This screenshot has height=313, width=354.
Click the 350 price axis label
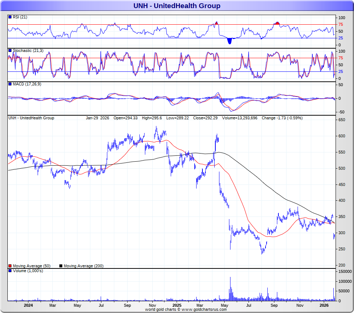point(342,217)
